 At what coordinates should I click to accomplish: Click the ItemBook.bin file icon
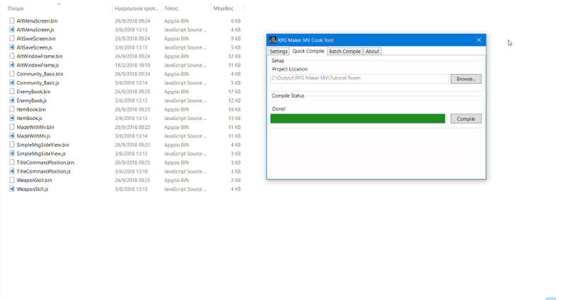(12, 109)
